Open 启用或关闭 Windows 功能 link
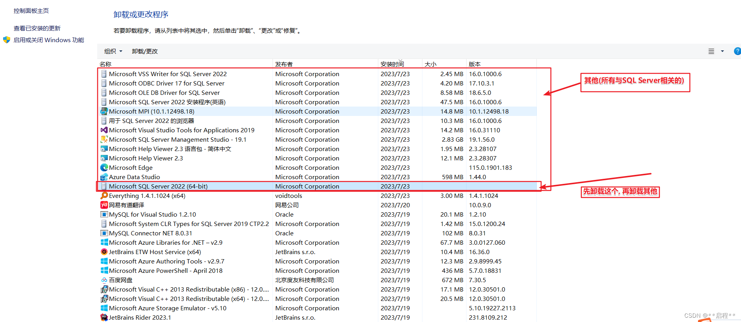 click(x=49, y=40)
